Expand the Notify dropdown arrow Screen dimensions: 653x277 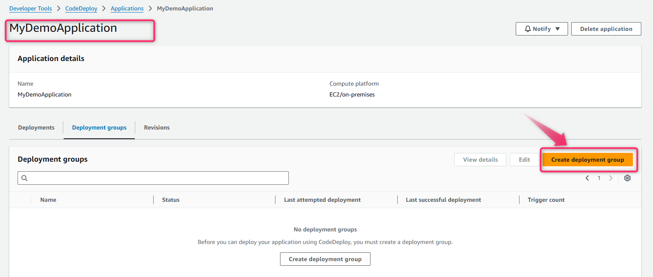tap(557, 29)
